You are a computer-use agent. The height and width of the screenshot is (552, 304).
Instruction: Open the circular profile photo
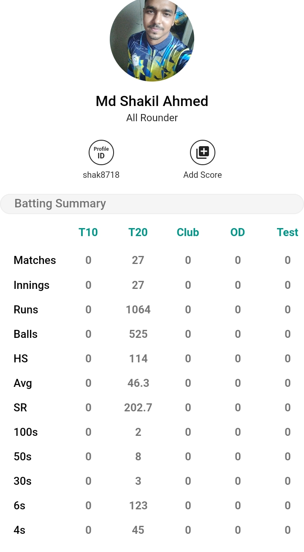tap(152, 39)
